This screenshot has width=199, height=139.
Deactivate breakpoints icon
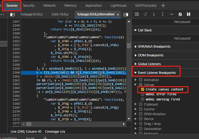180,14
